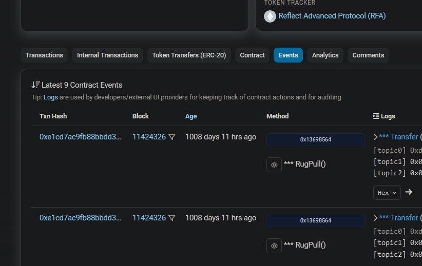Viewport: 422px width, 266px height.
Task: Select the Contract tab
Action: pyautogui.click(x=252, y=55)
